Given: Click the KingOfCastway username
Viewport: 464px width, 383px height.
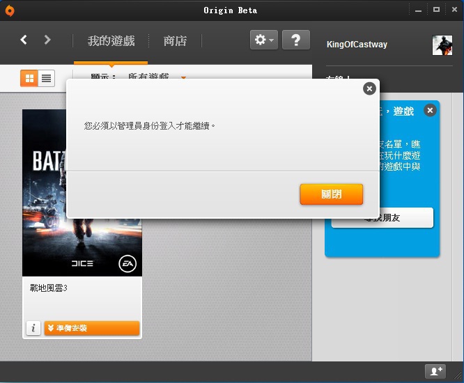Looking at the screenshot, I should [357, 45].
